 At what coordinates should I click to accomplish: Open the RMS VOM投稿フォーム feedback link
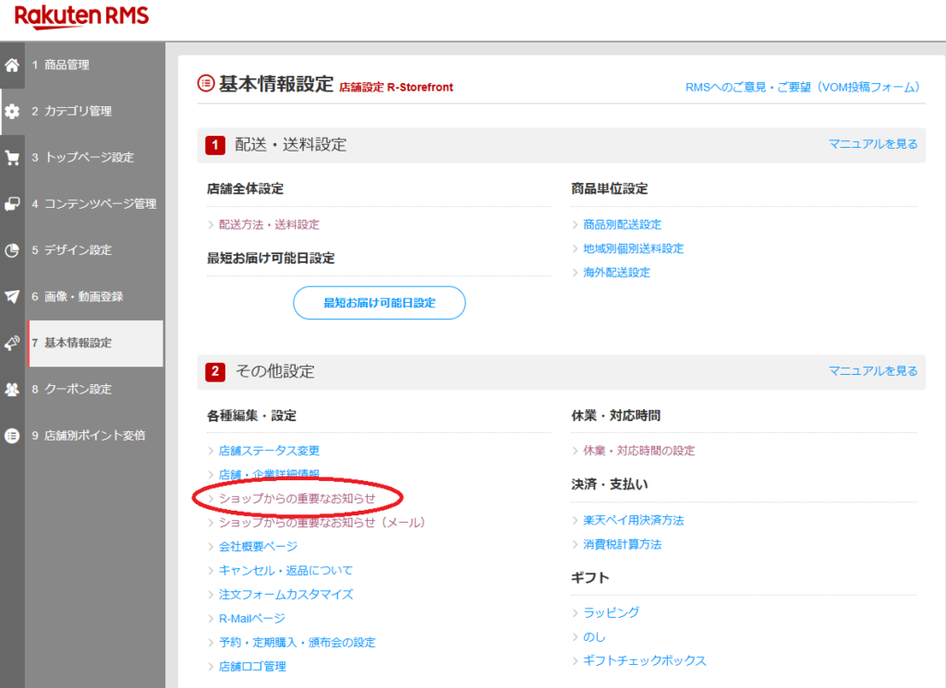[803, 87]
